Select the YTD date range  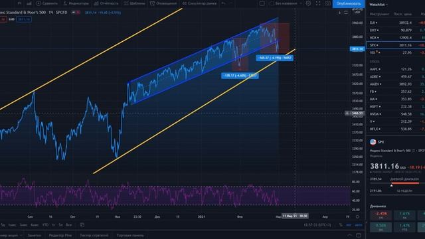[46, 225]
